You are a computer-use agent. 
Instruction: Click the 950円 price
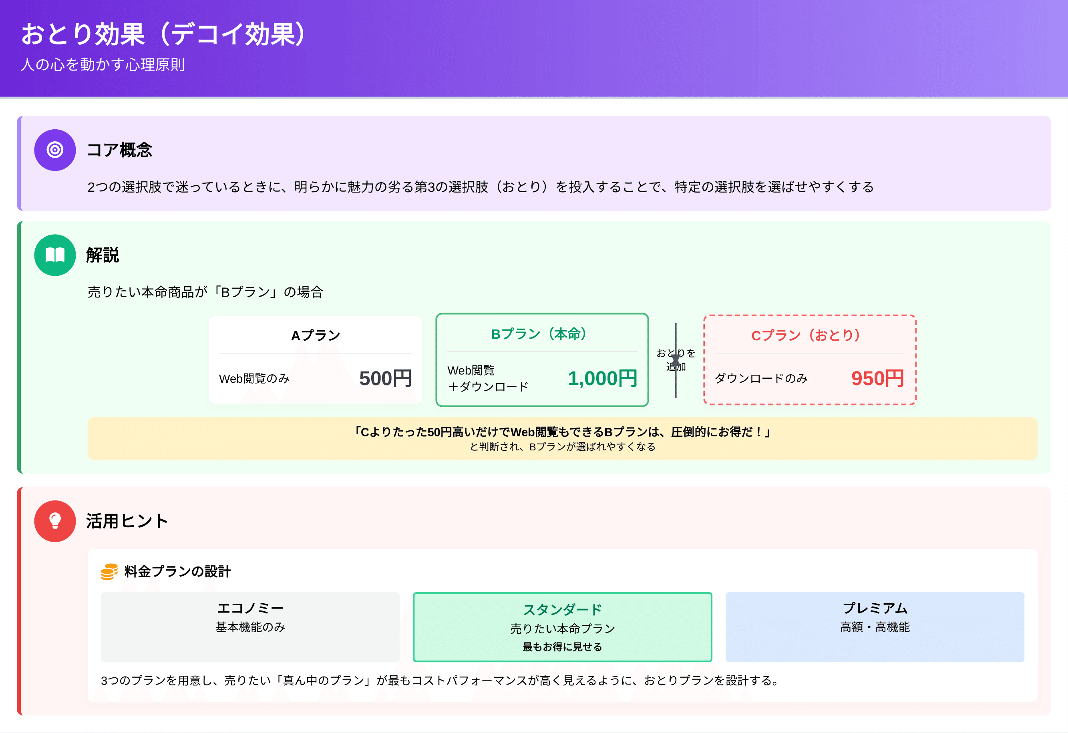click(877, 378)
